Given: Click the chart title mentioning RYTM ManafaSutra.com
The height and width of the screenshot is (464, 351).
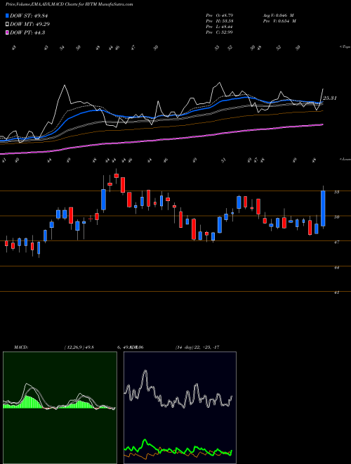Looking at the screenshot, I should pyautogui.click(x=69, y=4).
